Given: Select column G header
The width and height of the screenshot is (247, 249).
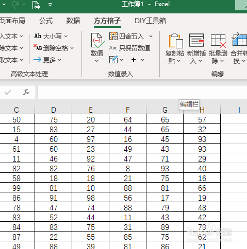Looking at the screenshot, I should tap(165, 110).
